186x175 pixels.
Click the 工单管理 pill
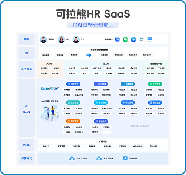pos(161,69)
